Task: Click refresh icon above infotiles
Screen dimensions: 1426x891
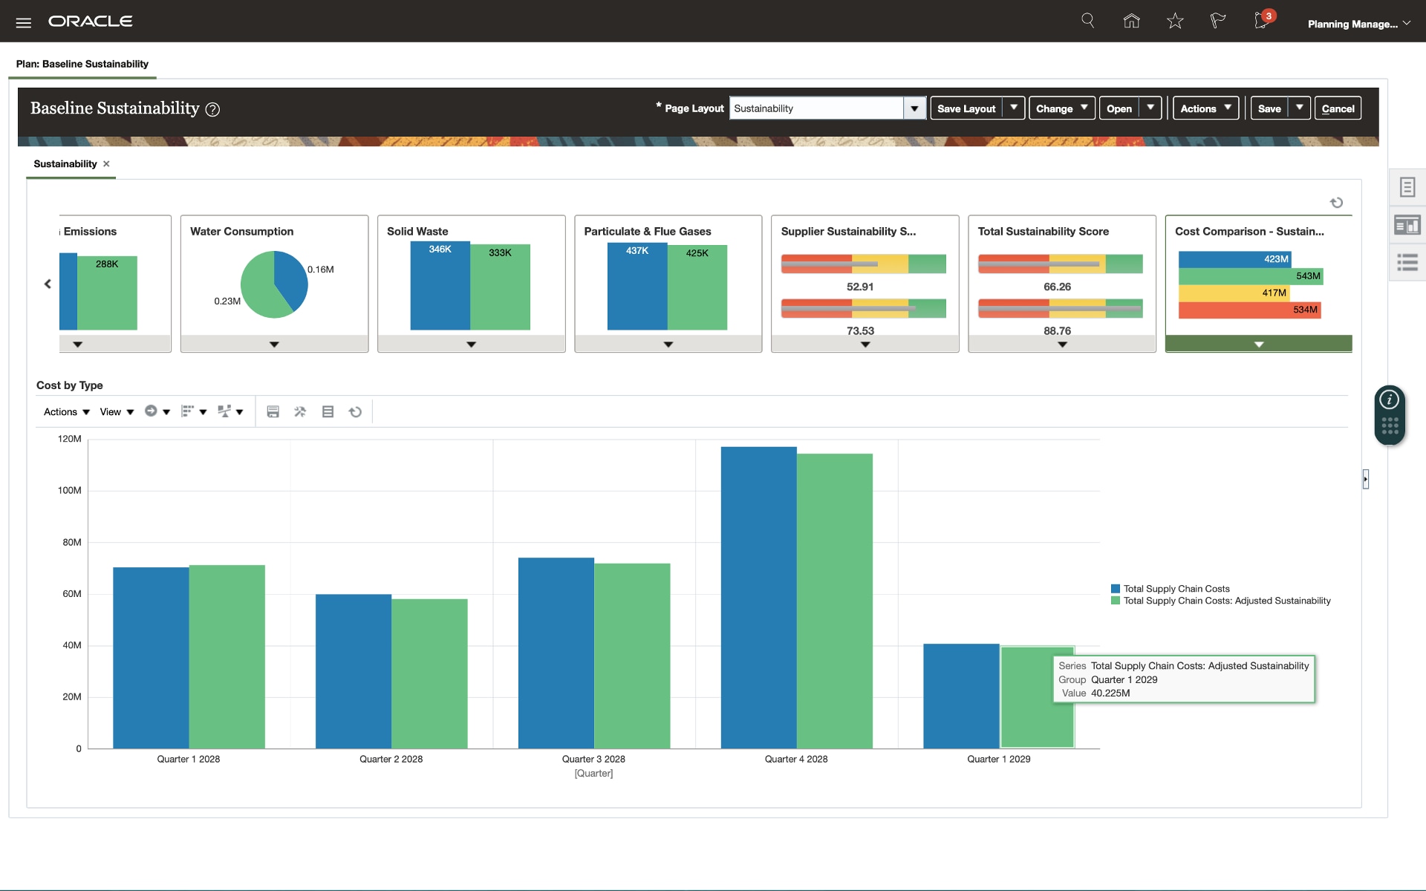Action: [x=1336, y=203]
